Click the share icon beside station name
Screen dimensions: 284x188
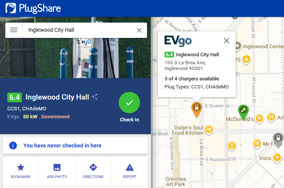coord(95,97)
